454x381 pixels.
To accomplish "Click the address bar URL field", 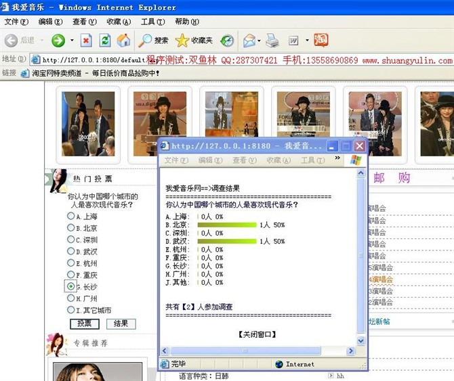I will [243, 60].
